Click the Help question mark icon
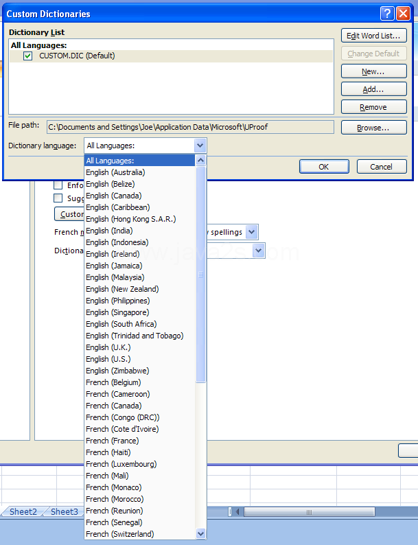This screenshot has height=545, width=418. tap(387, 14)
